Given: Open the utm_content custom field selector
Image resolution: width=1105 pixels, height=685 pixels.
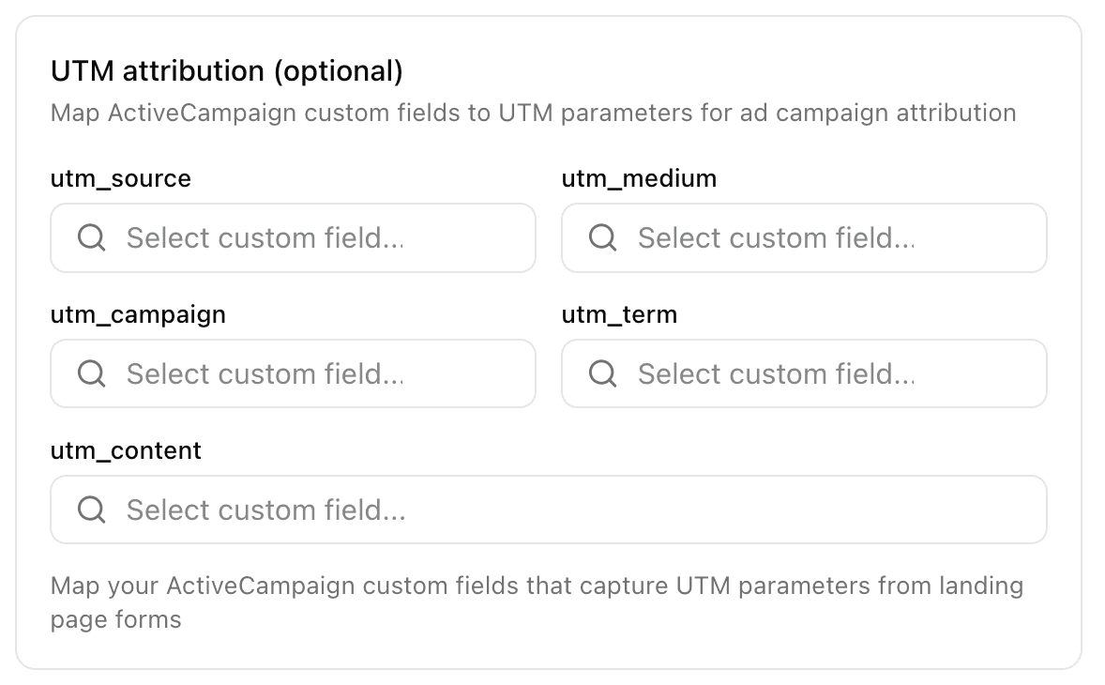Looking at the screenshot, I should (548, 510).
